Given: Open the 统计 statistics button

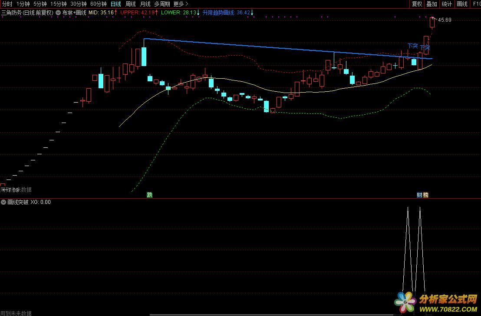Looking at the screenshot, I should 447,4.
